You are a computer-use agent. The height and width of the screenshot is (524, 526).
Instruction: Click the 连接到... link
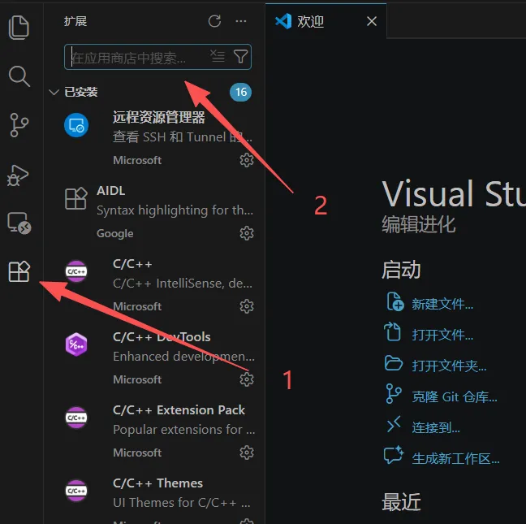coord(436,427)
